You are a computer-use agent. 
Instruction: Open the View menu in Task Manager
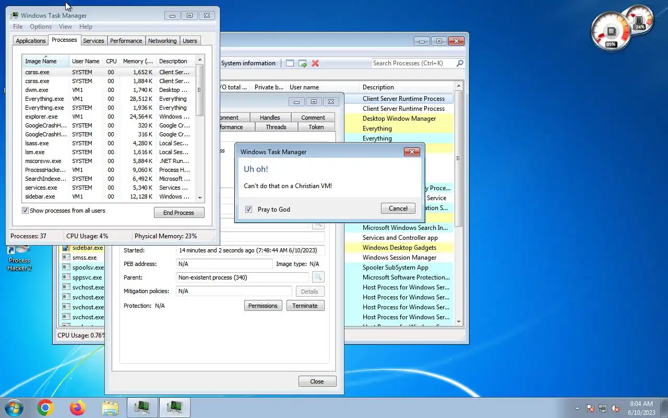pos(66,27)
